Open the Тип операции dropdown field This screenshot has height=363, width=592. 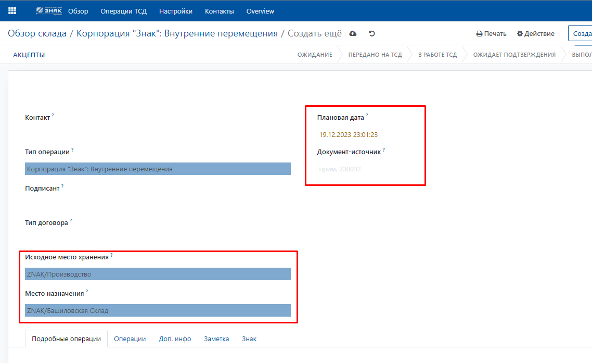(158, 169)
